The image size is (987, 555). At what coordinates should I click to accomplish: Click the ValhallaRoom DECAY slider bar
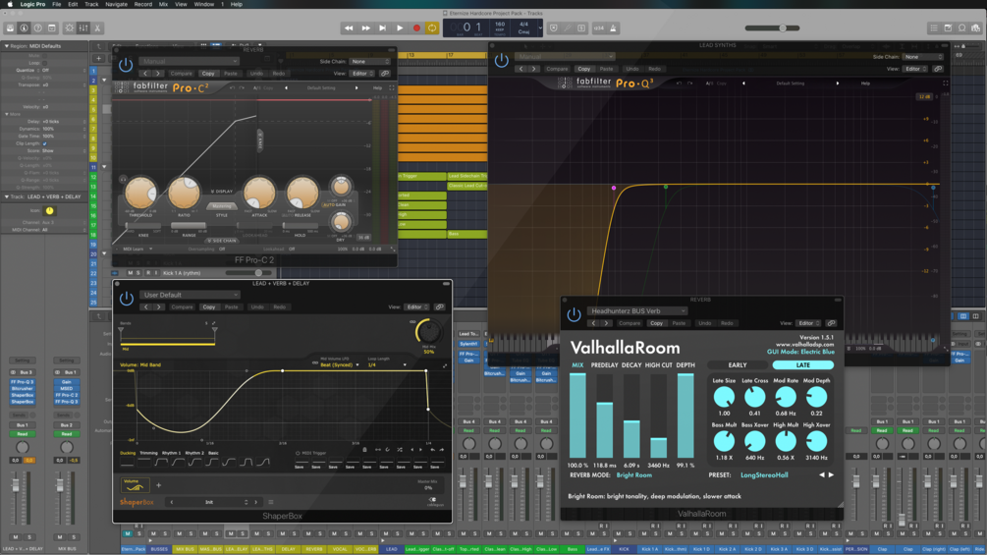click(631, 416)
